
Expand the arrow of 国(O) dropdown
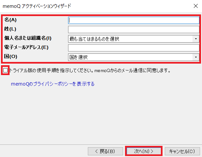click(x=196, y=57)
